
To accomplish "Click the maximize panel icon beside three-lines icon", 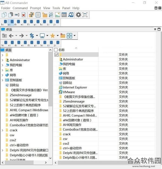I will pos(159,29).
